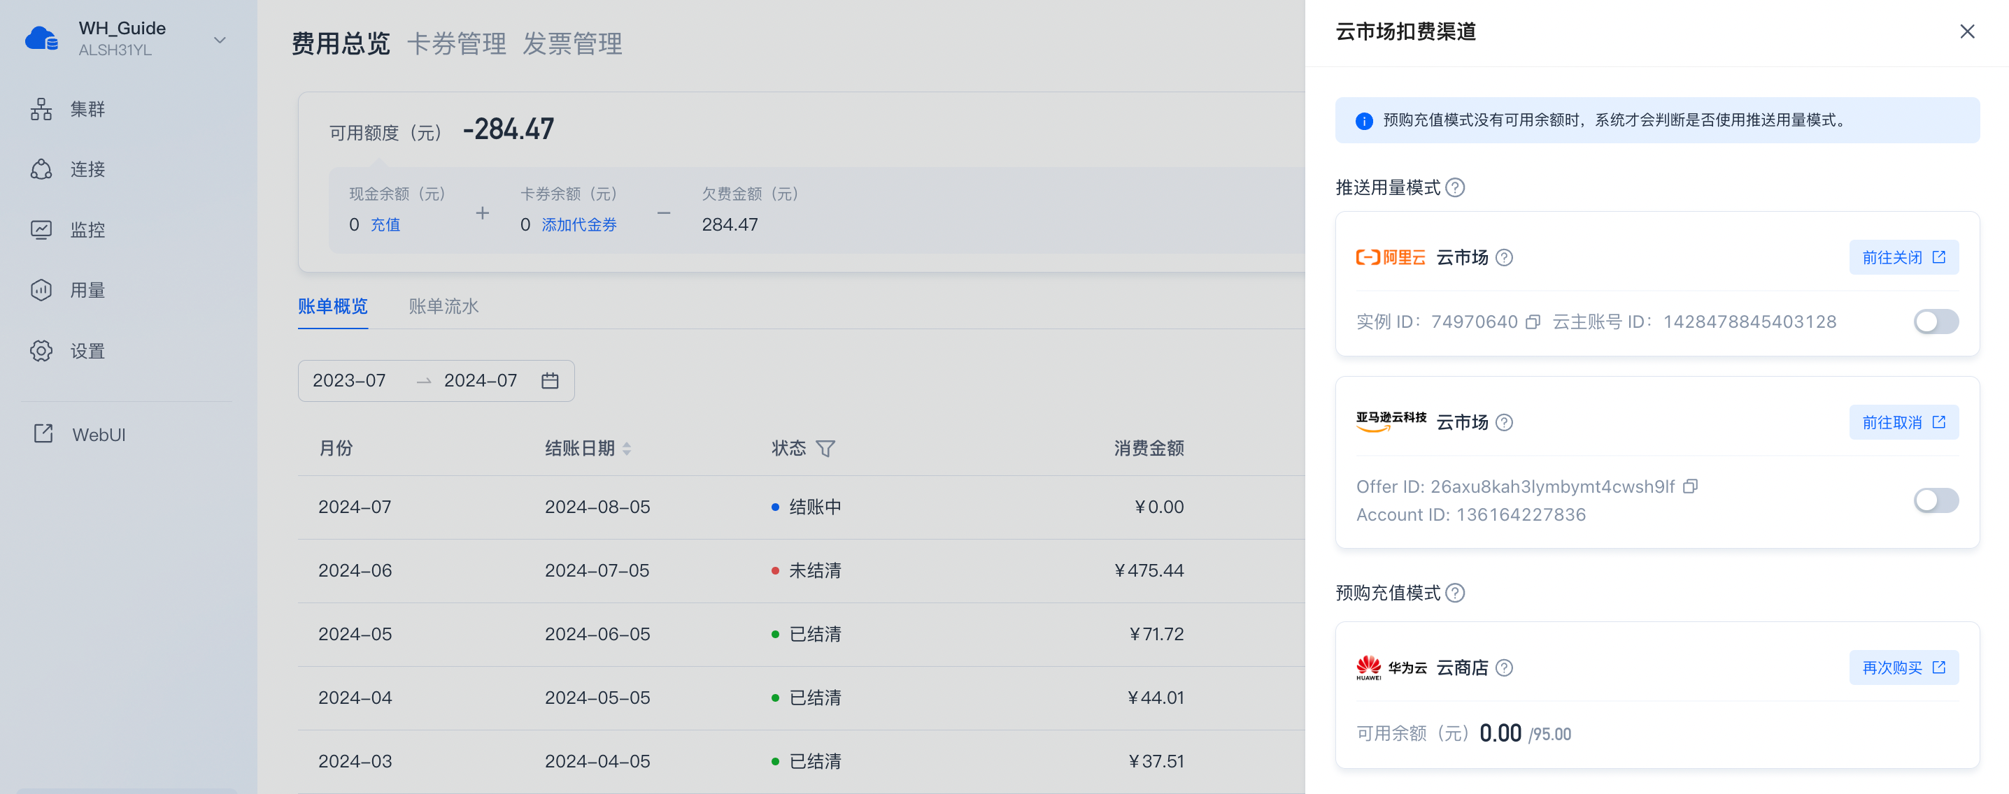Image resolution: width=2009 pixels, height=794 pixels.
Task: Click the 欠费金额 284.47 value
Action: (730, 224)
